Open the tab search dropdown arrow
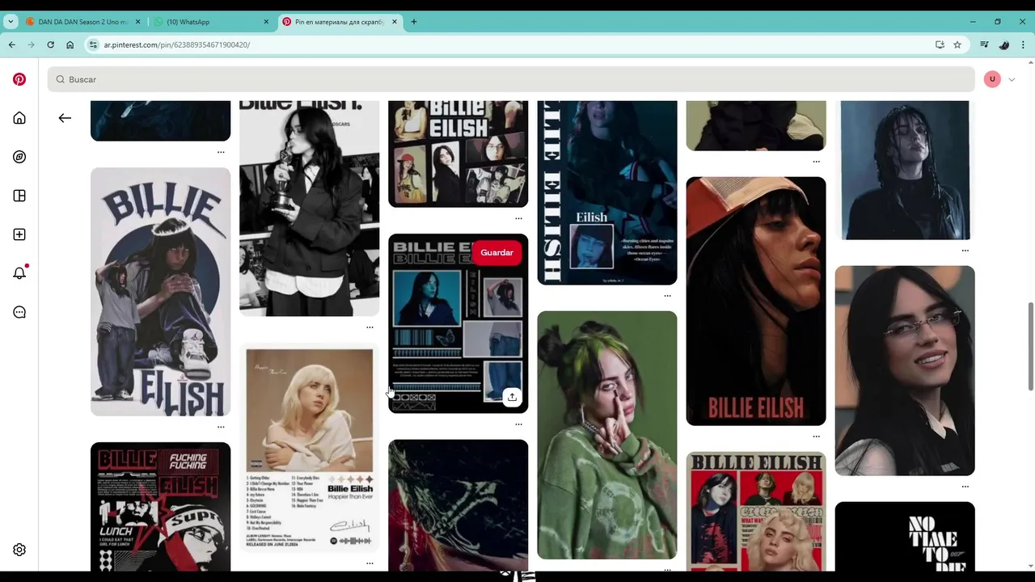This screenshot has height=582, width=1035. 11,22
